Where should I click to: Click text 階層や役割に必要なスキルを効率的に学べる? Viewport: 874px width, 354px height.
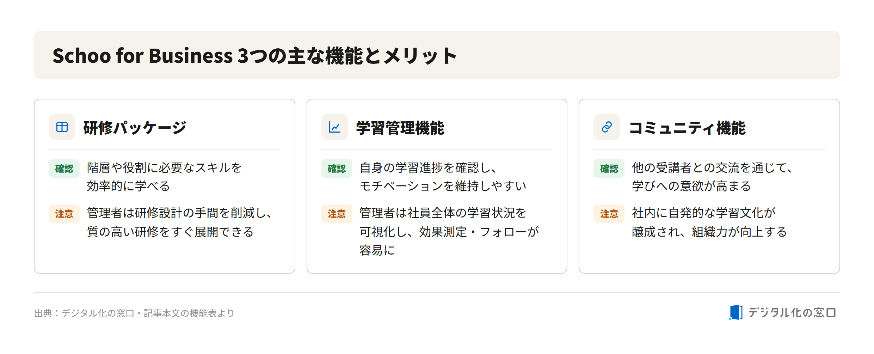(164, 177)
